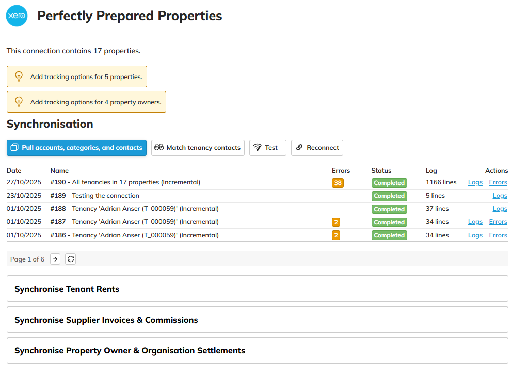512x369 pixels.
Task: Expand Property Owner & Organisation Settlements section
Action: coord(257,351)
